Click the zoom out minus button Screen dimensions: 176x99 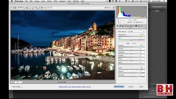pyautogui.click(x=12, y=82)
